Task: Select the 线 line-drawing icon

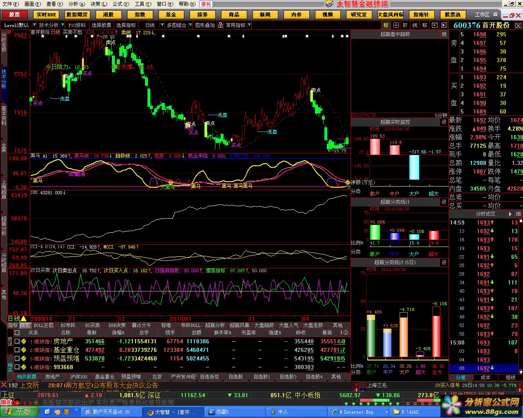Action: click(x=415, y=25)
